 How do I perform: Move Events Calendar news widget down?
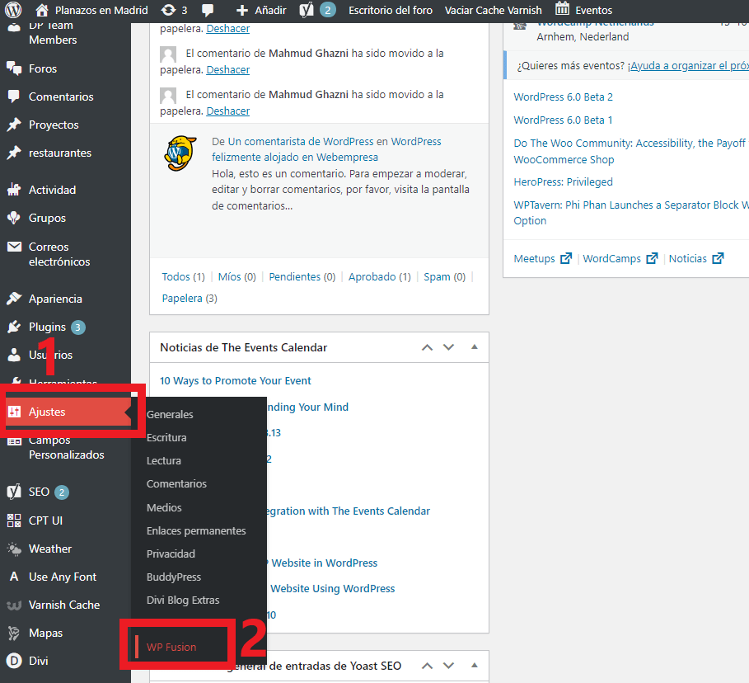pyautogui.click(x=448, y=347)
